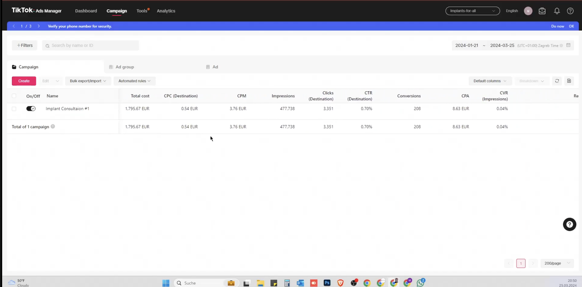Image resolution: width=582 pixels, height=287 pixels.
Task: Open the notifications bell
Action: click(557, 11)
